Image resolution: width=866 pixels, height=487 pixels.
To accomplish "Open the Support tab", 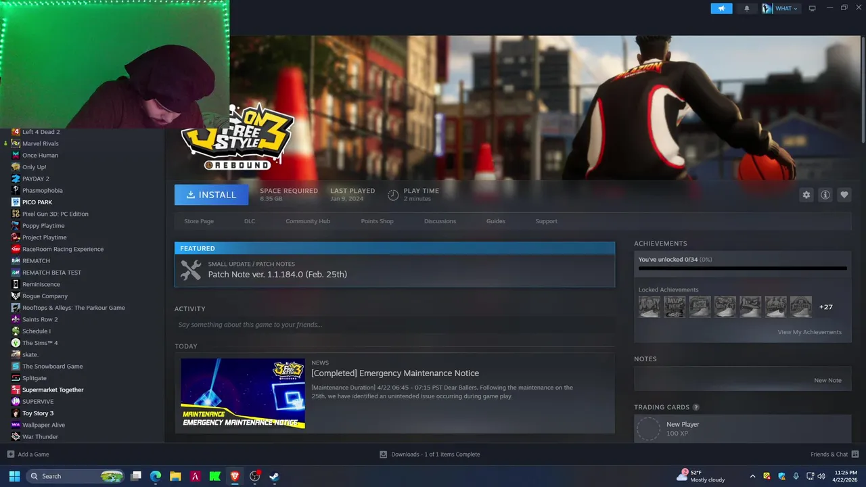I will [546, 221].
